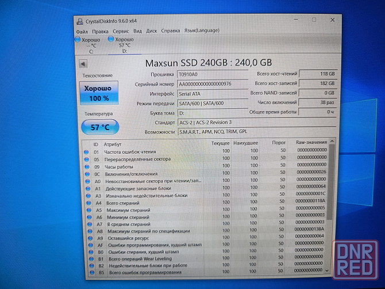
Task: Click the ID column header
Action: tap(96, 144)
